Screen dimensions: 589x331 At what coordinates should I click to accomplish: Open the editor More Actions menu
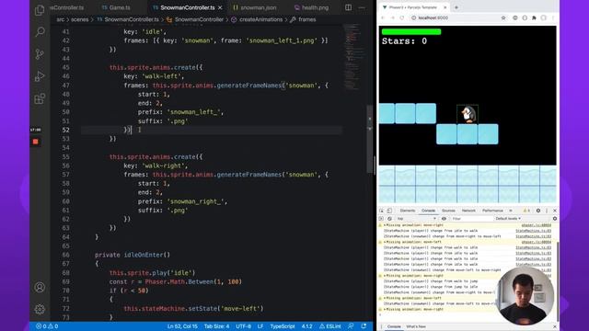click(x=362, y=7)
